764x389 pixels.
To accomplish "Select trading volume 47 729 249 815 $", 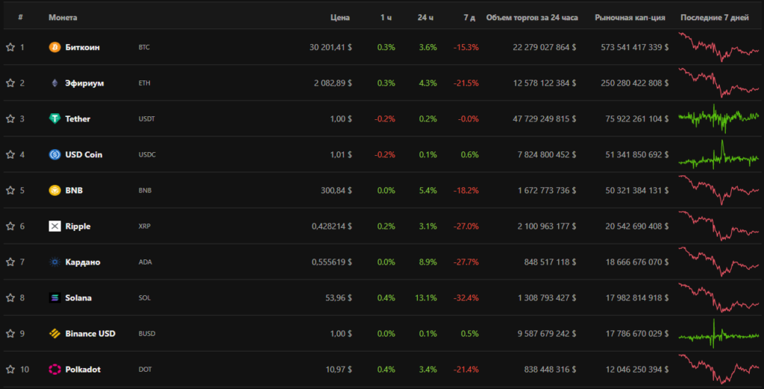I will coord(544,118).
